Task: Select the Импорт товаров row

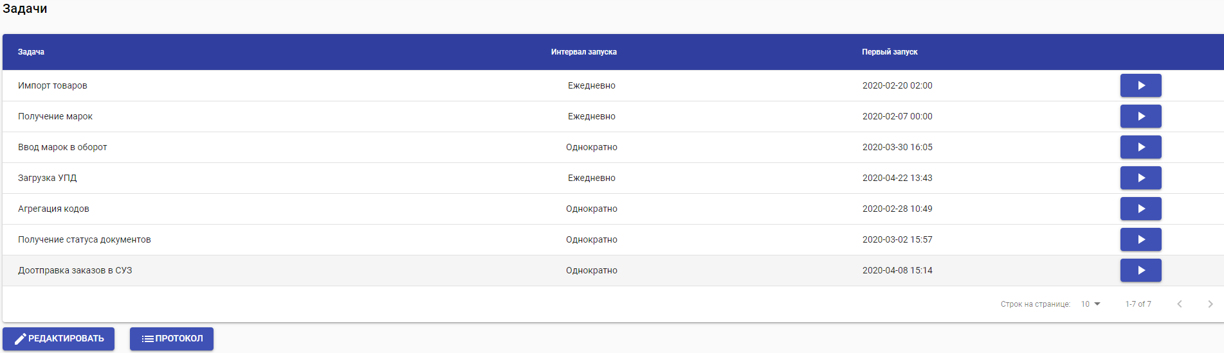Action: 53,85
